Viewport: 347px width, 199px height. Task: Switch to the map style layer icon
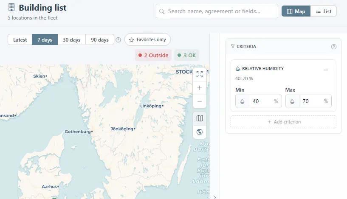click(x=200, y=118)
